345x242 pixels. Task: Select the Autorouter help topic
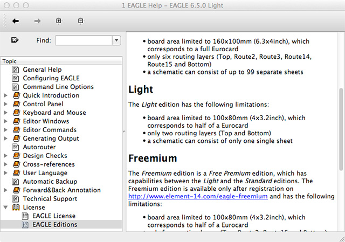pyautogui.click(x=39, y=147)
